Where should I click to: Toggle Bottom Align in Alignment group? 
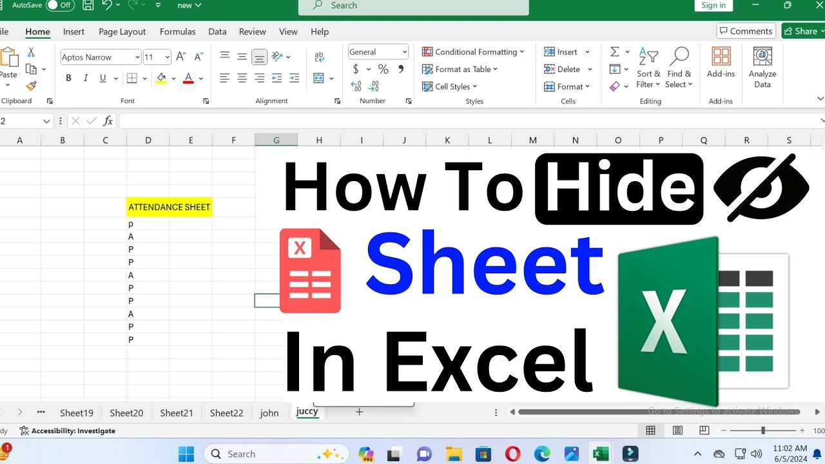259,57
